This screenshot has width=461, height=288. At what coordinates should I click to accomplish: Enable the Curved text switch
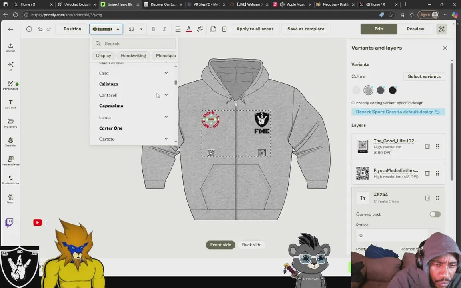click(x=435, y=214)
